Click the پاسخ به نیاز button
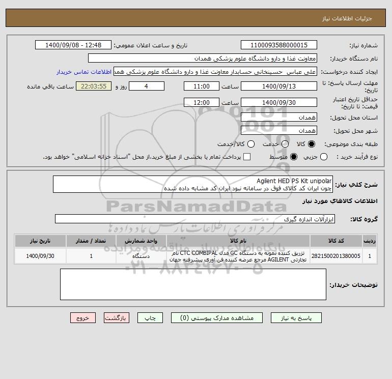Image resolution: width=392 pixels, height=379 pixels. tap(296, 318)
